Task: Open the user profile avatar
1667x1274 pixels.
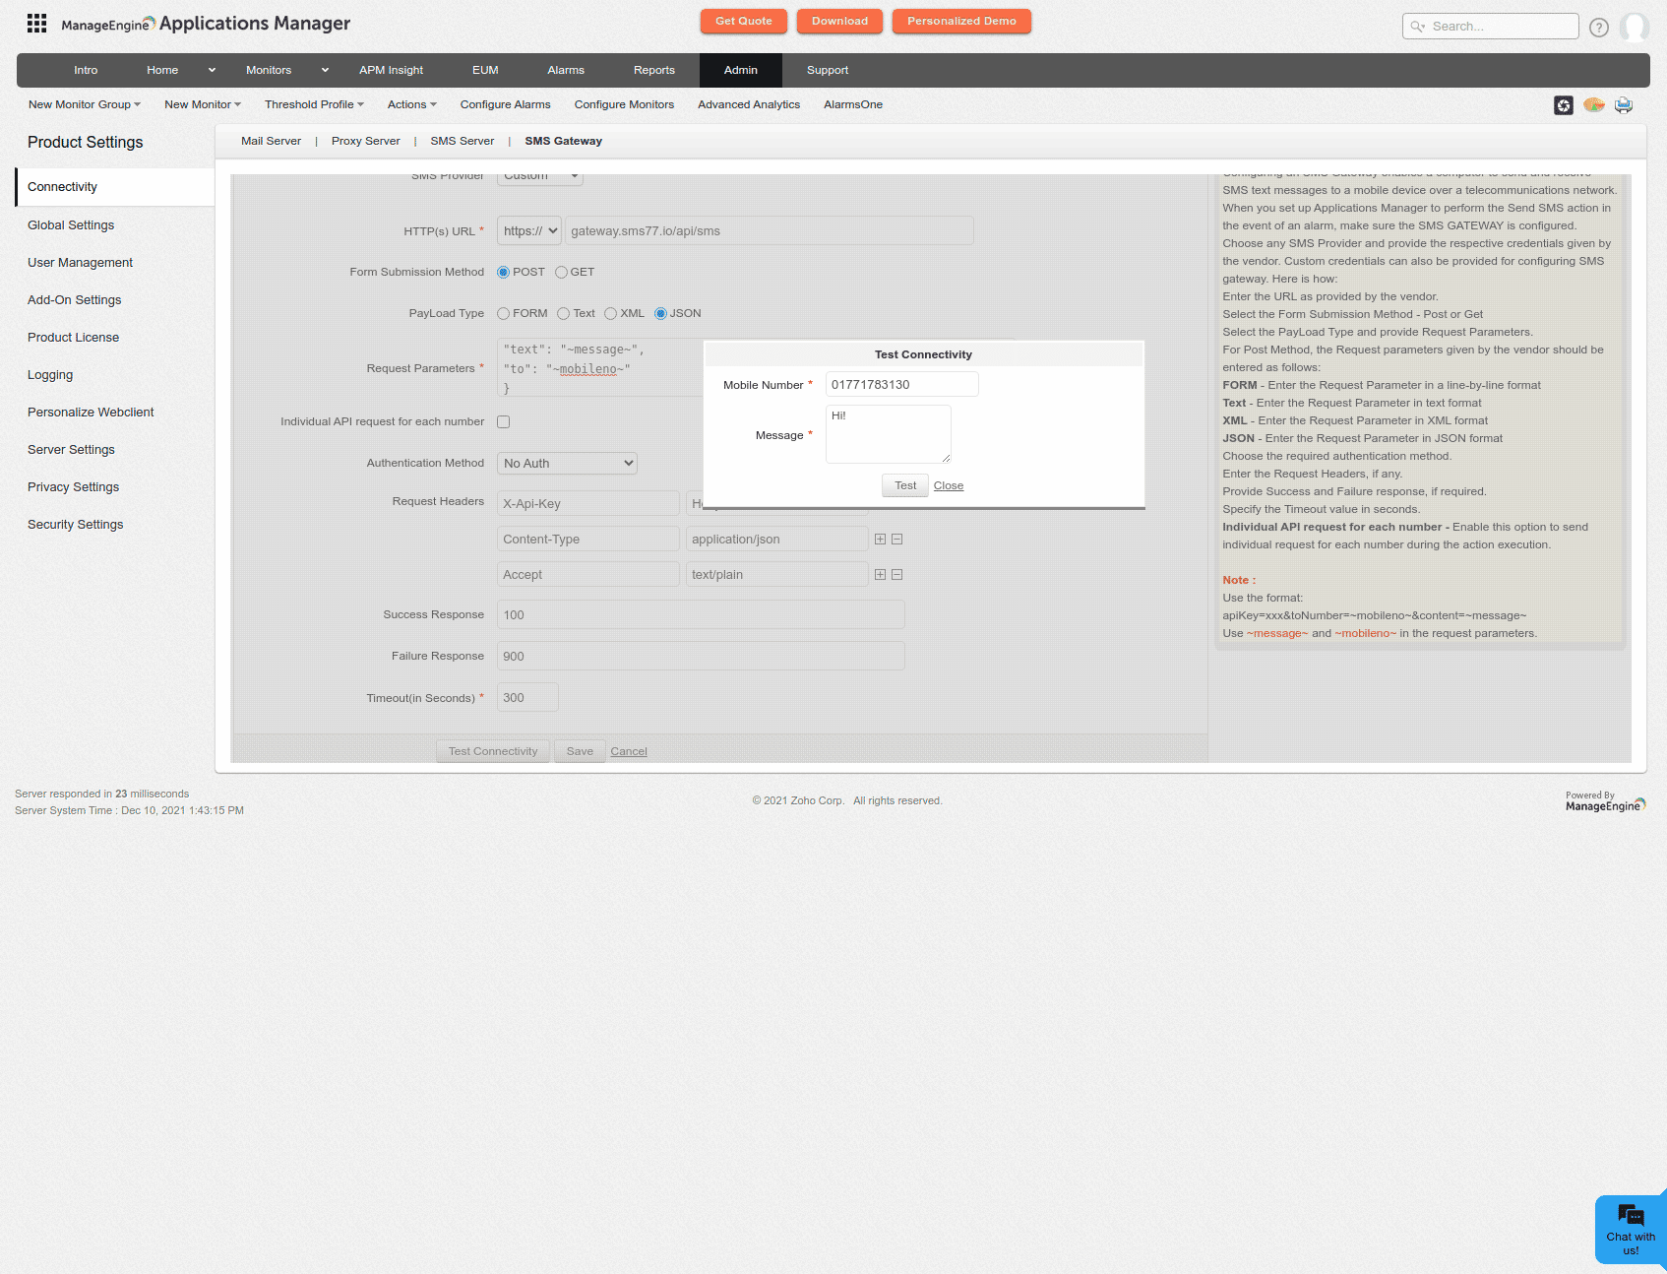Action: tap(1634, 28)
